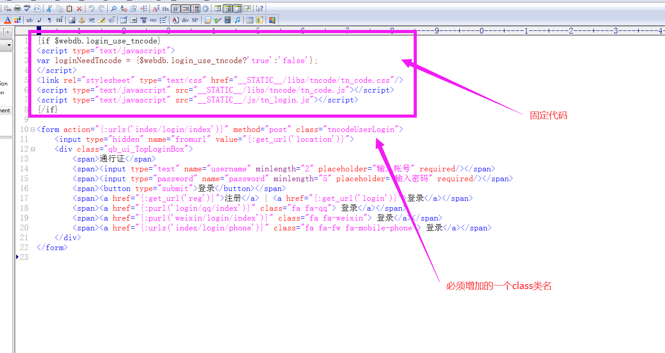Viewport: 665px width, 353px height.
Task: Open the color palette grid swatch
Action: click(x=17, y=20)
